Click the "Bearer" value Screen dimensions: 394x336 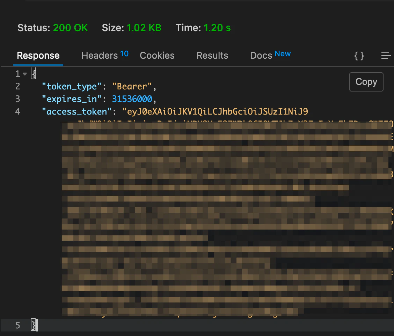coord(132,87)
